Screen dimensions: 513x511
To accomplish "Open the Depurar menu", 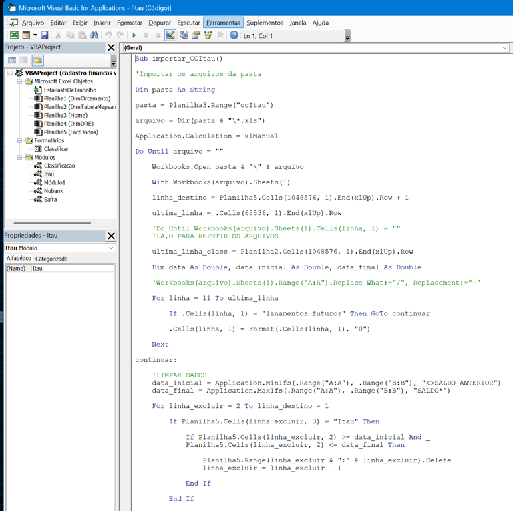I will click(160, 23).
